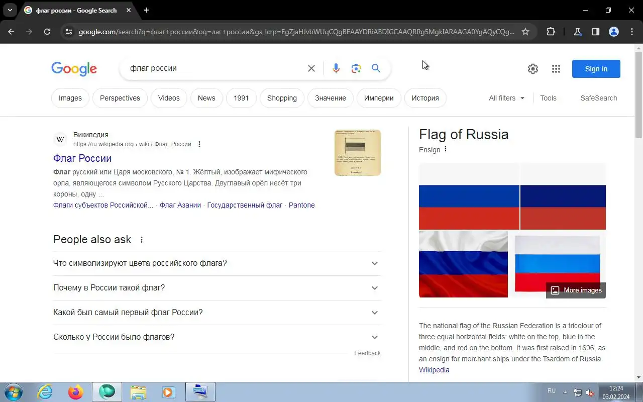Image resolution: width=643 pixels, height=402 pixels.
Task: Open Wikipedia link in knowledge panel
Action: click(x=434, y=370)
